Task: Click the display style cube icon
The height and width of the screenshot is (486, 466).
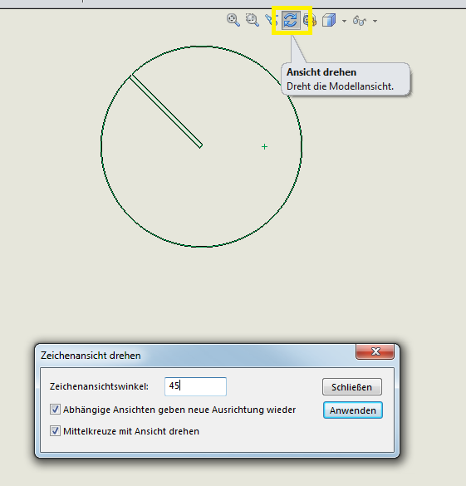Action: tap(329, 21)
